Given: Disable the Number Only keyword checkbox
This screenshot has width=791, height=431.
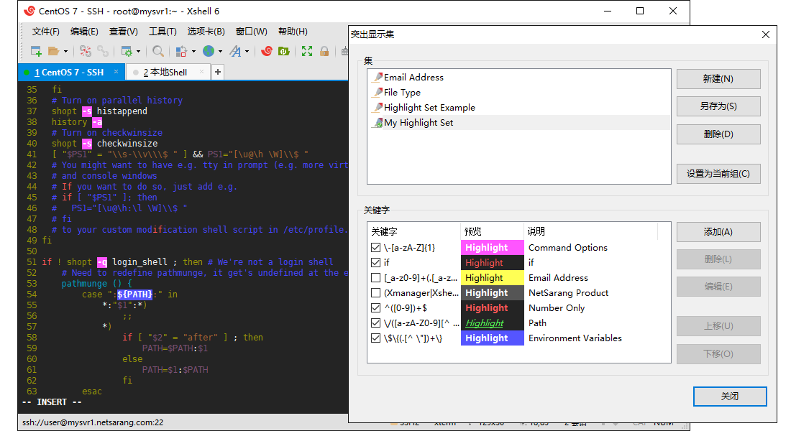Looking at the screenshot, I should coord(375,307).
